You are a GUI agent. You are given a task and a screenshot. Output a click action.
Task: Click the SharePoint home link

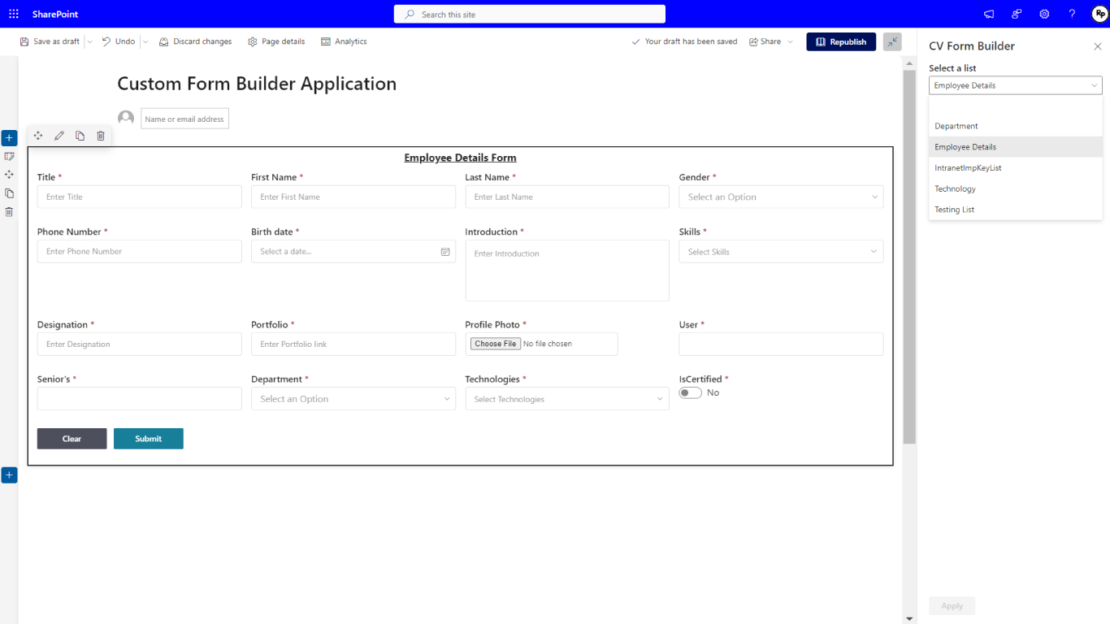[x=55, y=15]
